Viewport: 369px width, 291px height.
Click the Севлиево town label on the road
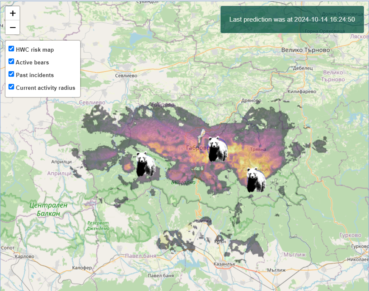126,75
